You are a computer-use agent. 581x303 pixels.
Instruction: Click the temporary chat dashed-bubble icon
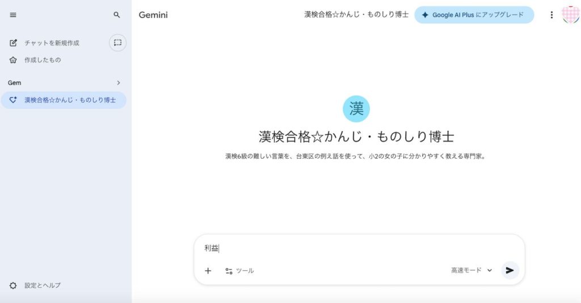pos(117,42)
